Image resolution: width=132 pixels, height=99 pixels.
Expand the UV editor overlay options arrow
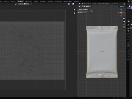75,4
